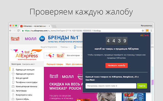Open Телефоны и аксессуары category

click(x=26, y=82)
